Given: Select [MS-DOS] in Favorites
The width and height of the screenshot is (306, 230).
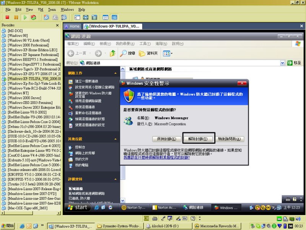Looking at the screenshot, I should [15, 31].
